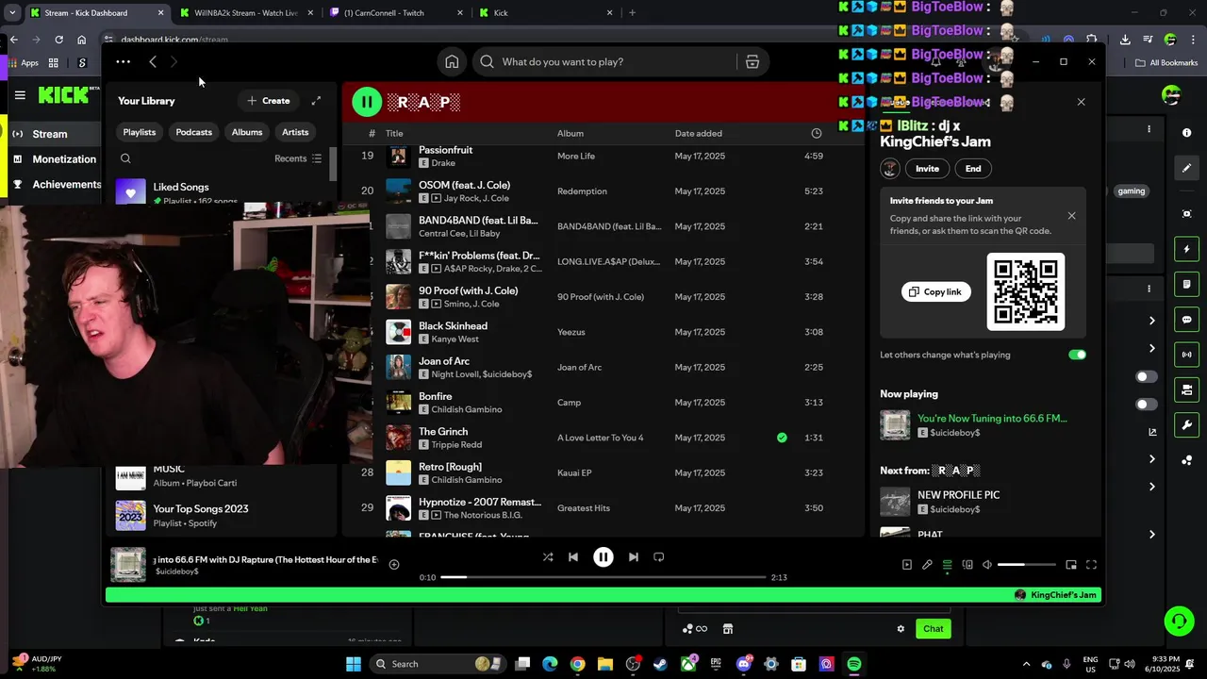
Task: Switch to the WillNBA2k Stream browser tab
Action: [245, 13]
